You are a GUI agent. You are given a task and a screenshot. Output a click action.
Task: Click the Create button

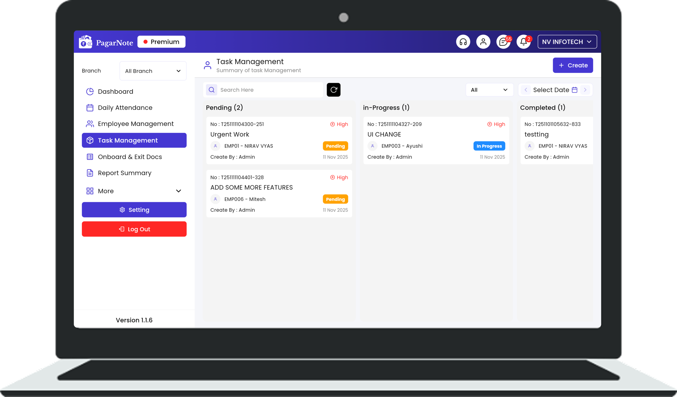(573, 65)
